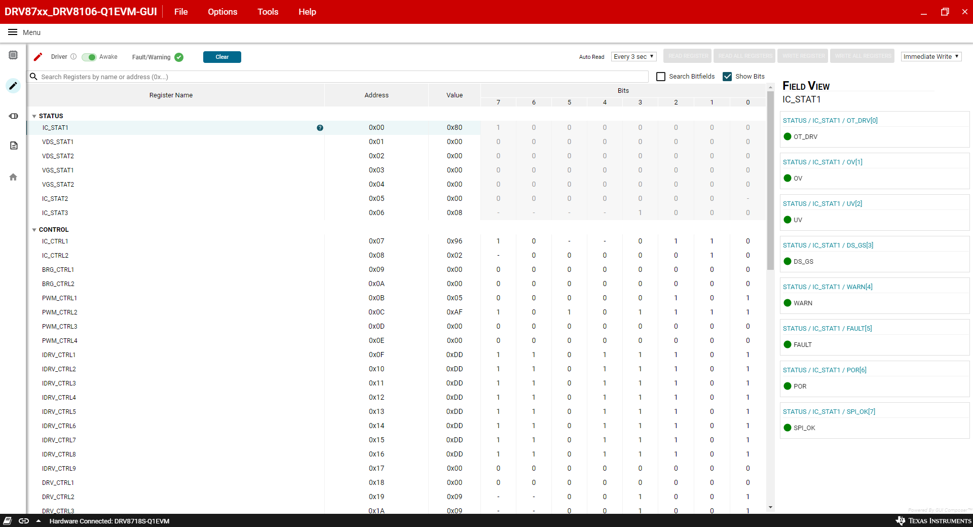Open the hamburger Menu icon
This screenshot has width=973, height=527.
pos(13,32)
